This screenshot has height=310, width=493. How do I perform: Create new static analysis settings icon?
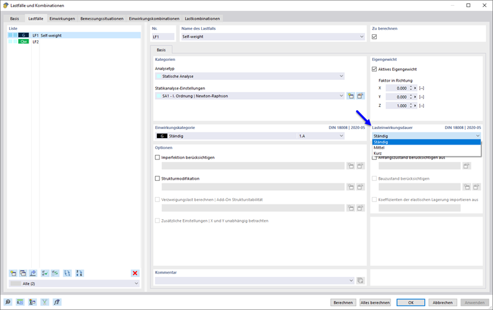click(350, 96)
